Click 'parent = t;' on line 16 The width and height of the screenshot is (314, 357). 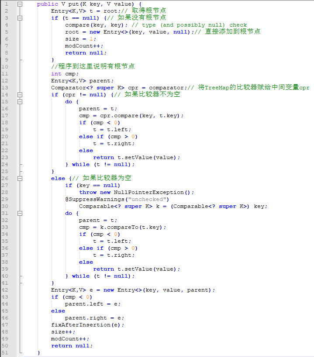[x=98, y=109]
